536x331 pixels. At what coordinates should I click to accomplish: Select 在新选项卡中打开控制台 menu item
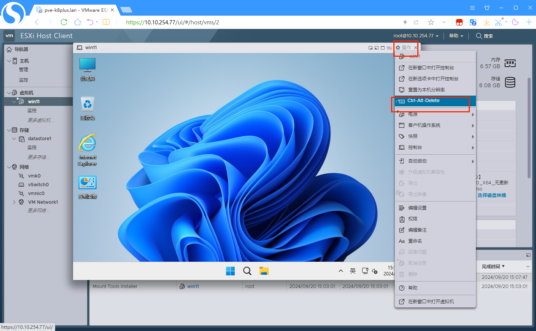pyautogui.click(x=435, y=79)
